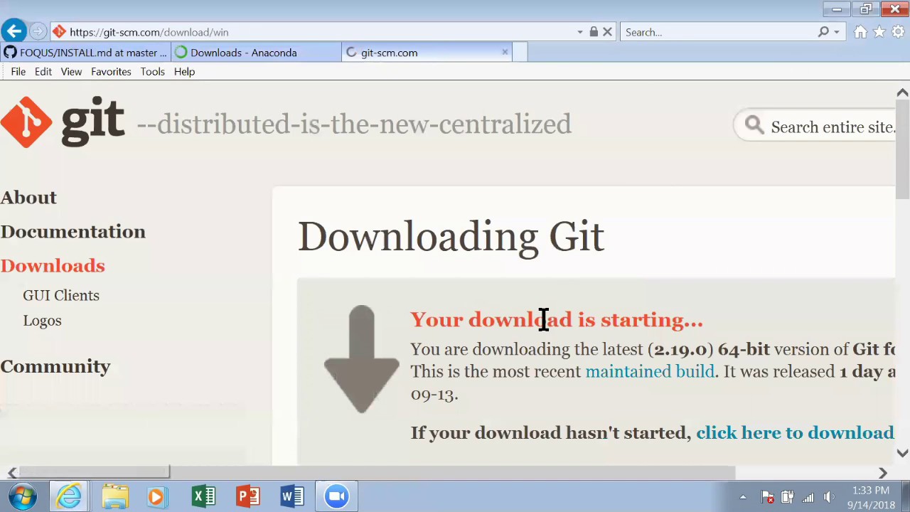Open the Community sidebar link
The image size is (910, 512).
pyautogui.click(x=55, y=366)
